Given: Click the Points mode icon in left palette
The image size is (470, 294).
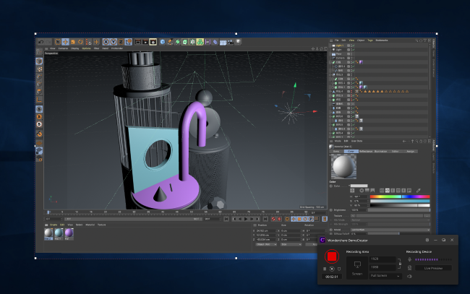Looking at the screenshot, I should pos(39,77).
